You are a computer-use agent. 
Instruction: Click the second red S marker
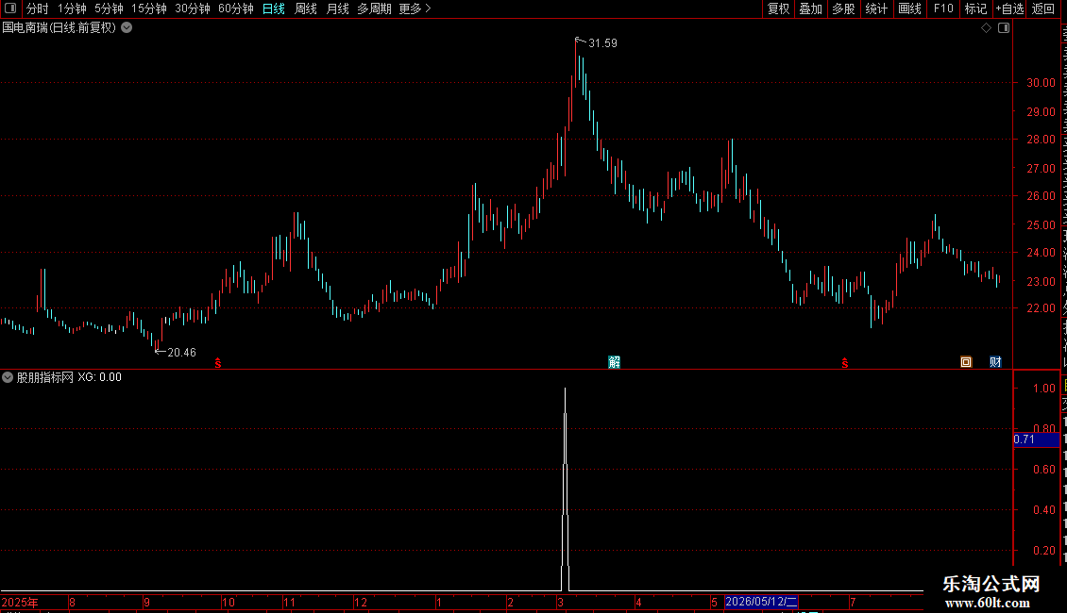coord(844,364)
